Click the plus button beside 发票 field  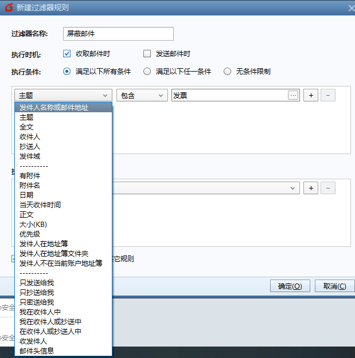pyautogui.click(x=310, y=96)
